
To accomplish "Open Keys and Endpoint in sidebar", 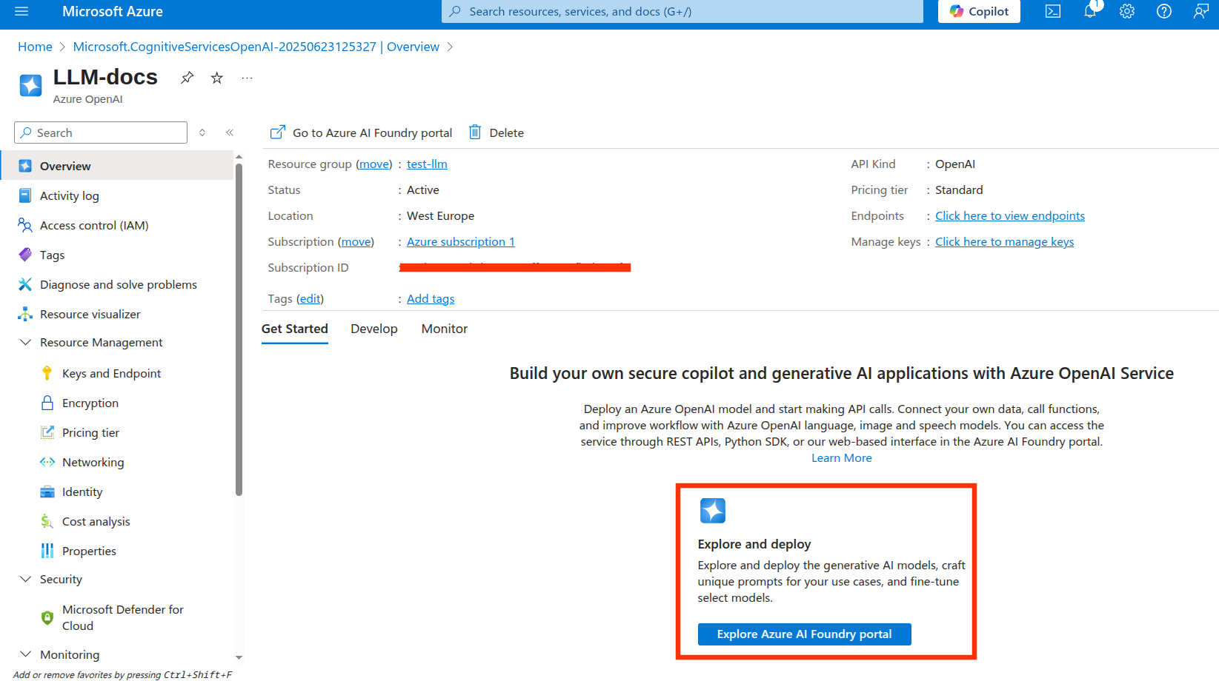I will [111, 374].
